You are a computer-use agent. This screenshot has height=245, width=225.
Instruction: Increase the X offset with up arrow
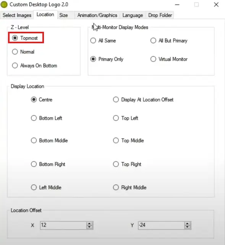coord(89,224)
